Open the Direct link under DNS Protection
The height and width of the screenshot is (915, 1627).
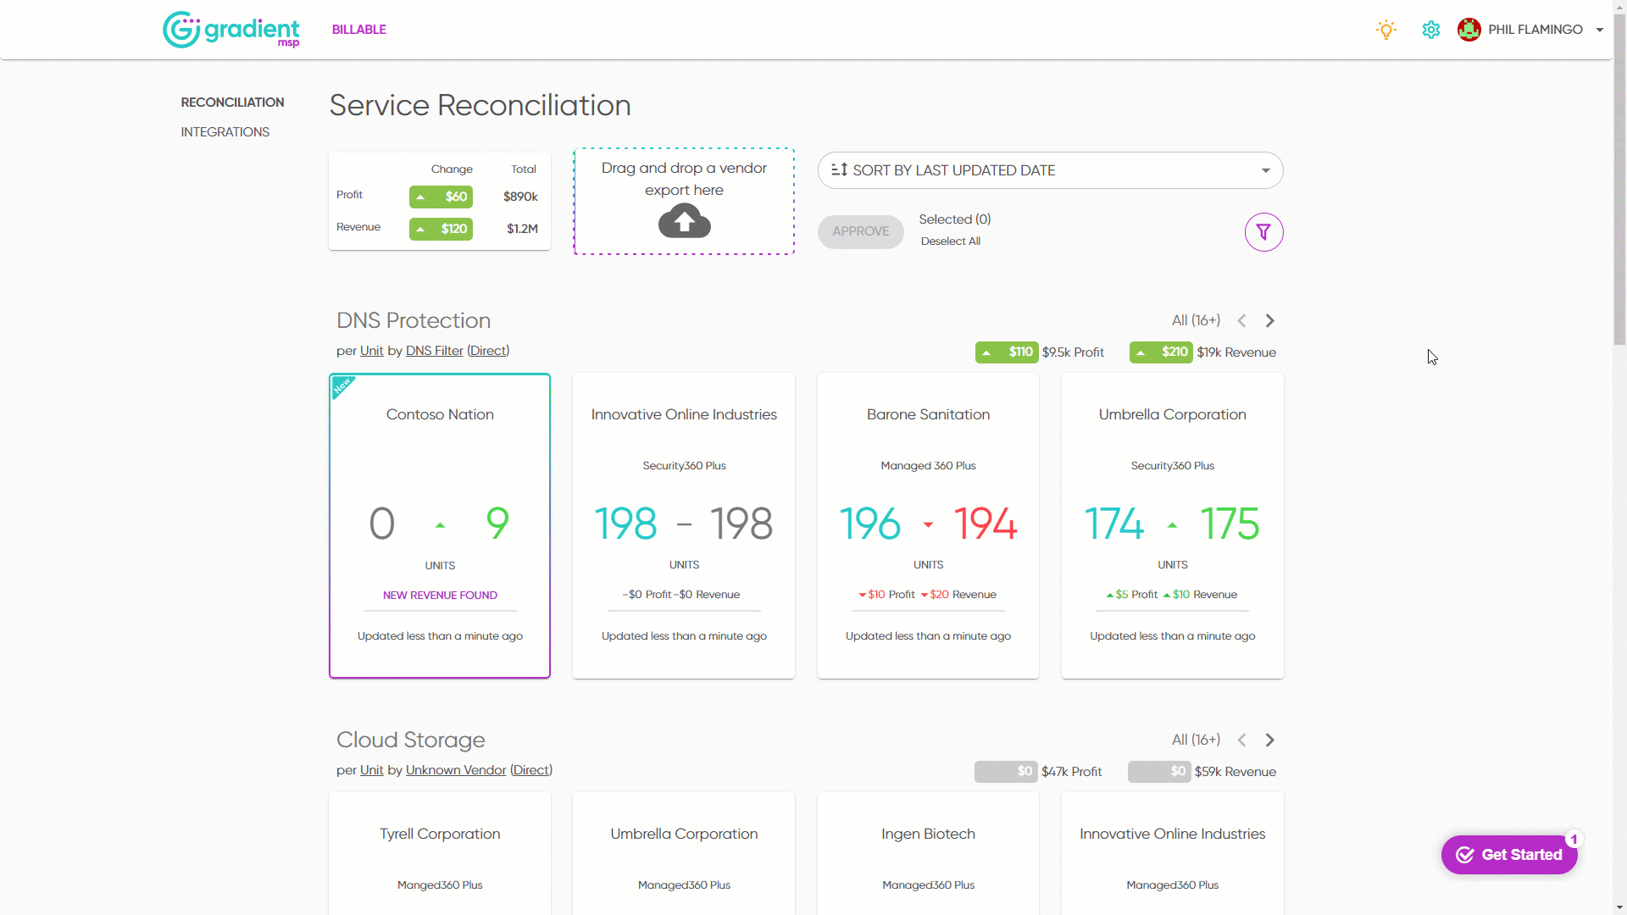pos(488,351)
